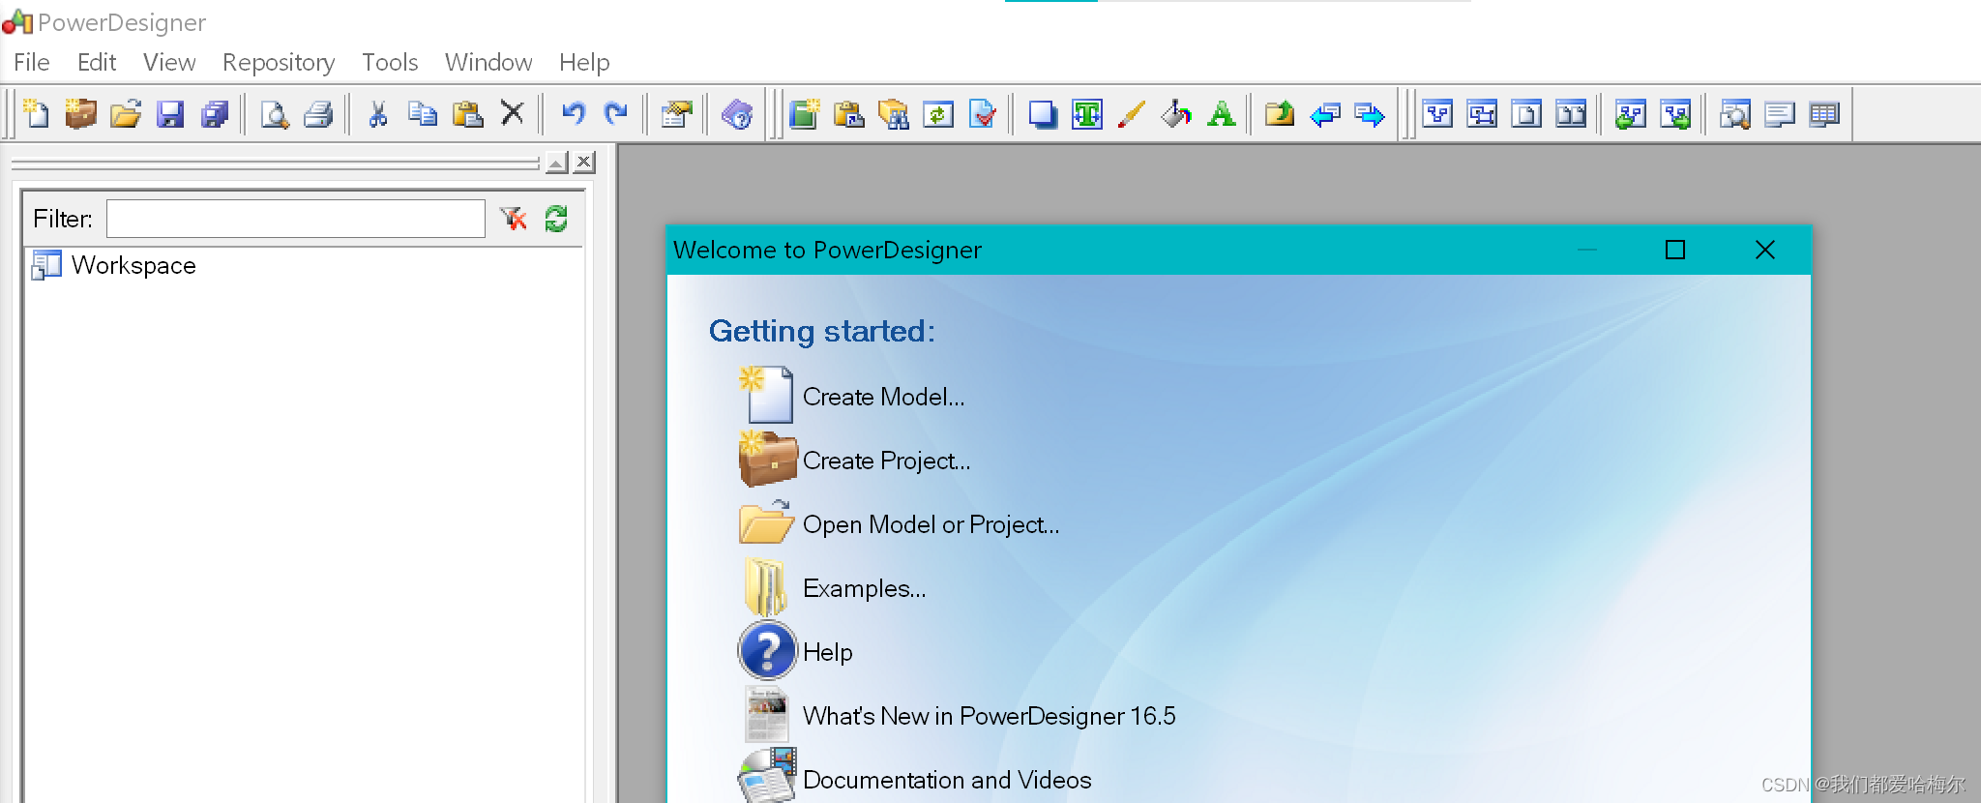The width and height of the screenshot is (1981, 803).
Task: Open the Edit menu
Action: point(97,62)
